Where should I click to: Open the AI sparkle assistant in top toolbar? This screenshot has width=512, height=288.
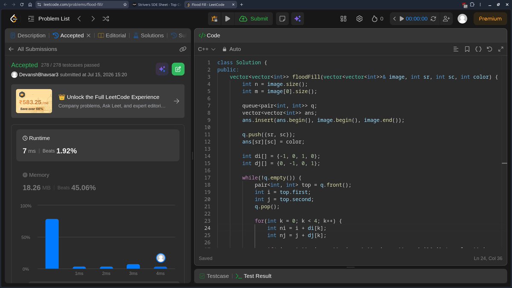(298, 19)
